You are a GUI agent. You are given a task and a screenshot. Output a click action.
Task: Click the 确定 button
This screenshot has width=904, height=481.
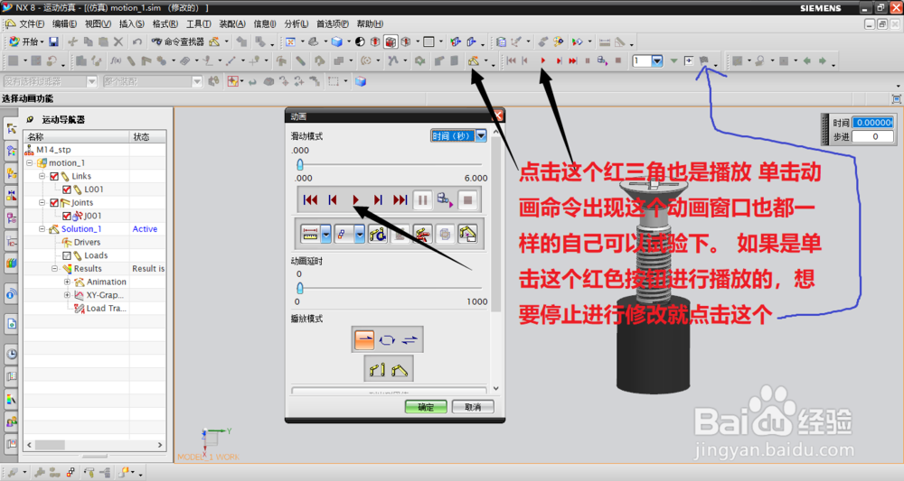427,407
